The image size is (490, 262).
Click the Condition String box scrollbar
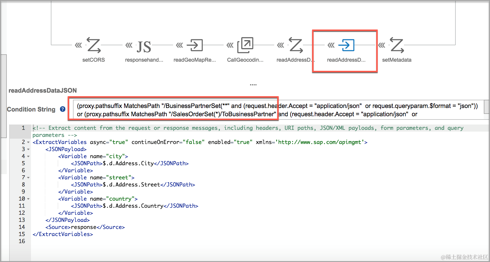point(487,107)
